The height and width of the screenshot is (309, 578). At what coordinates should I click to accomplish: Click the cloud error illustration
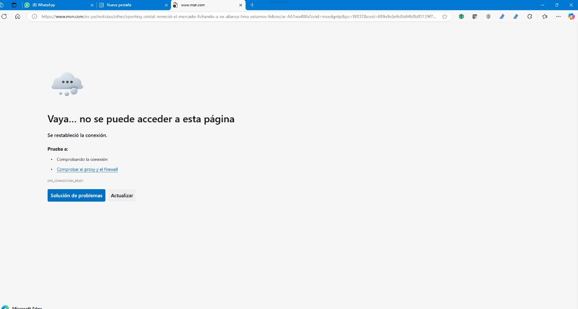pyautogui.click(x=67, y=84)
